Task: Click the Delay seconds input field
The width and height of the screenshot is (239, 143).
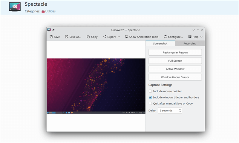Action: click(x=170, y=111)
